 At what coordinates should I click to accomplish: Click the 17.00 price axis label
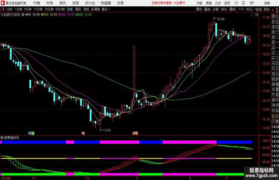pyautogui.click(x=266, y=17)
